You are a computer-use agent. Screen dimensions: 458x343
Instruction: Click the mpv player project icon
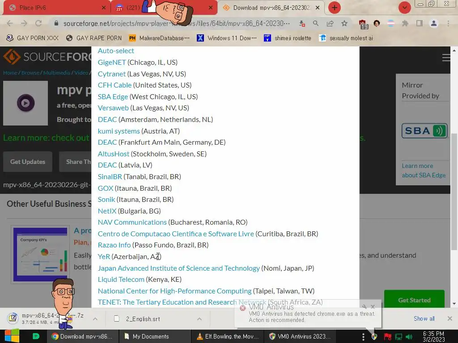25,103
